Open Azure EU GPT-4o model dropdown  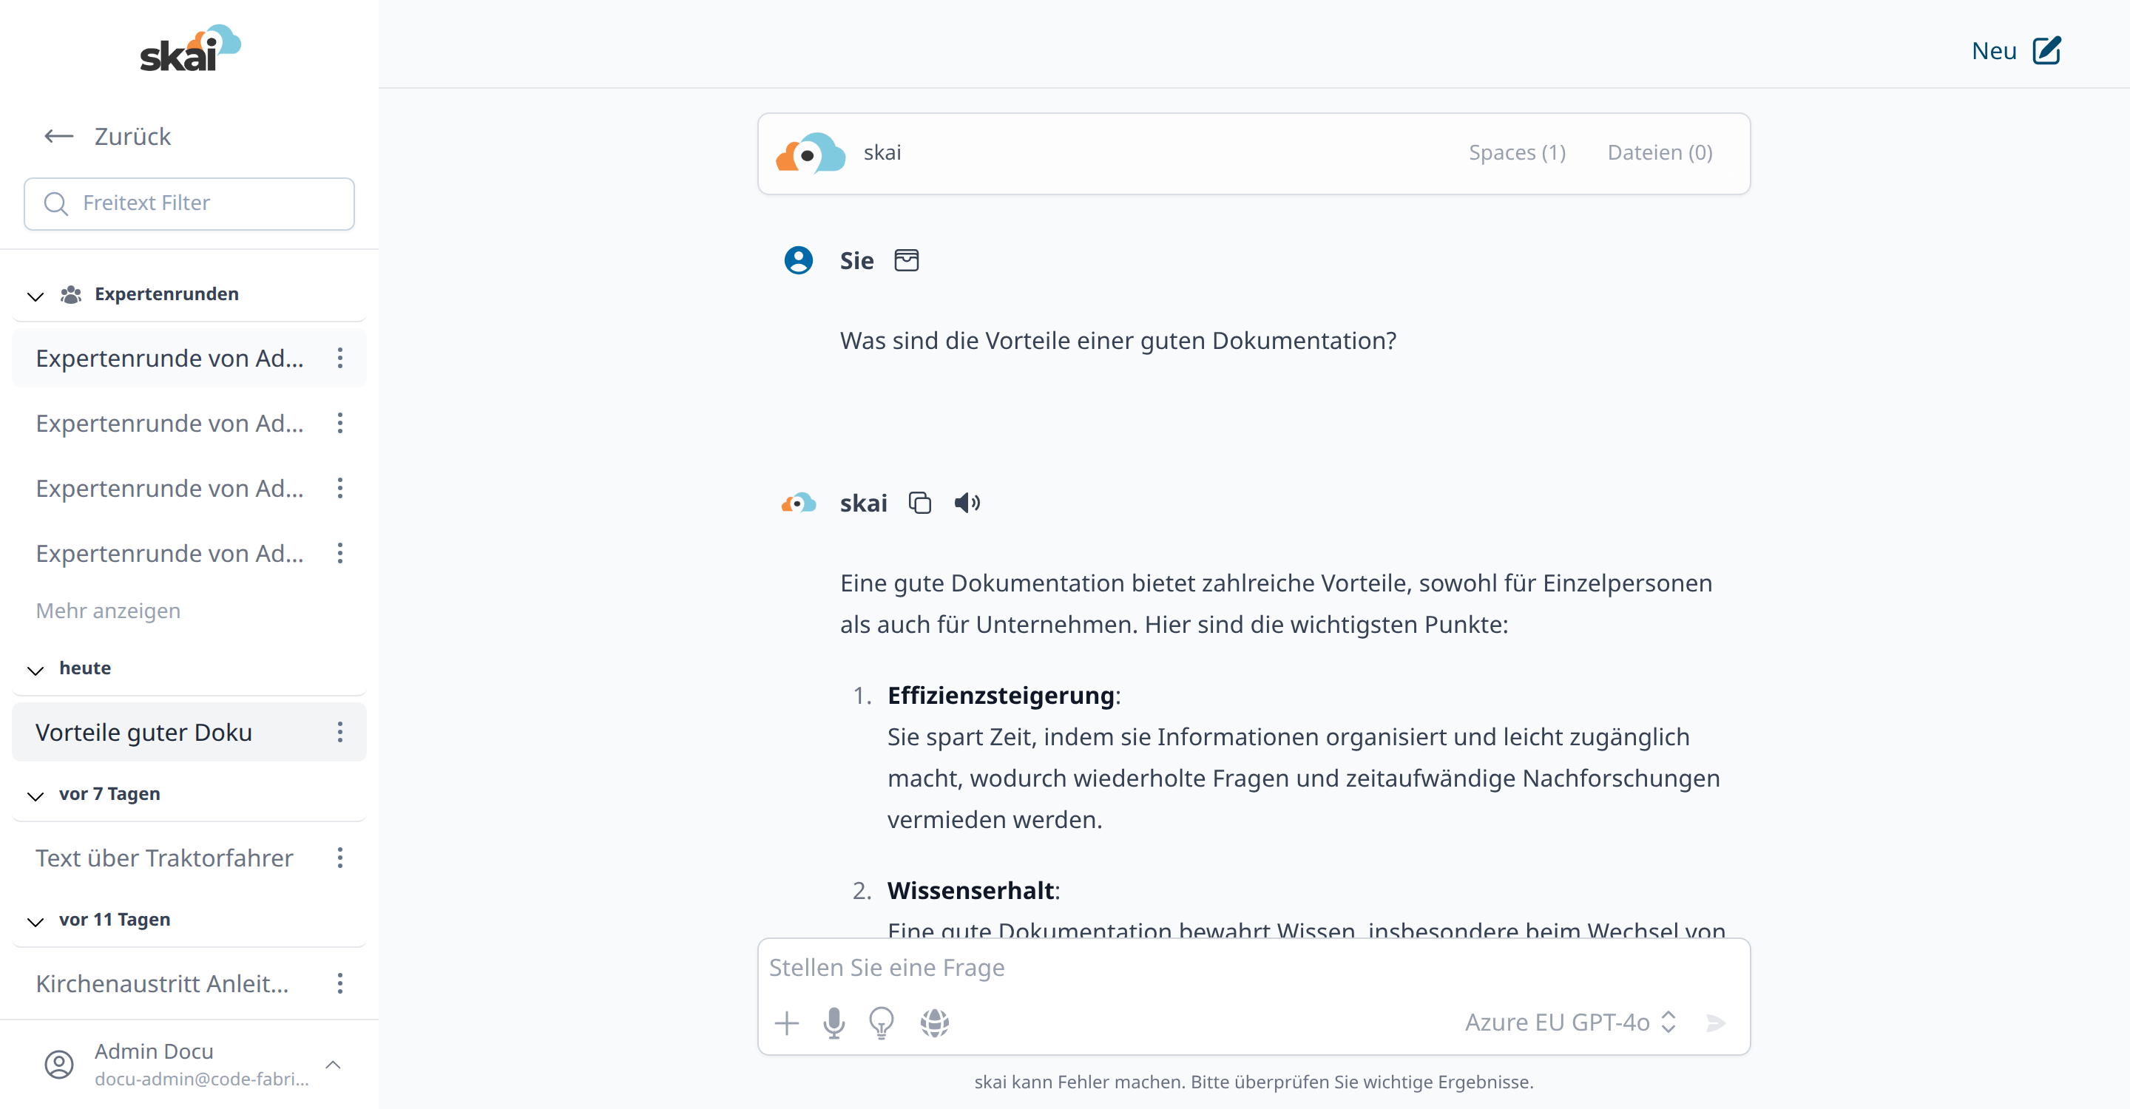click(x=1570, y=1023)
